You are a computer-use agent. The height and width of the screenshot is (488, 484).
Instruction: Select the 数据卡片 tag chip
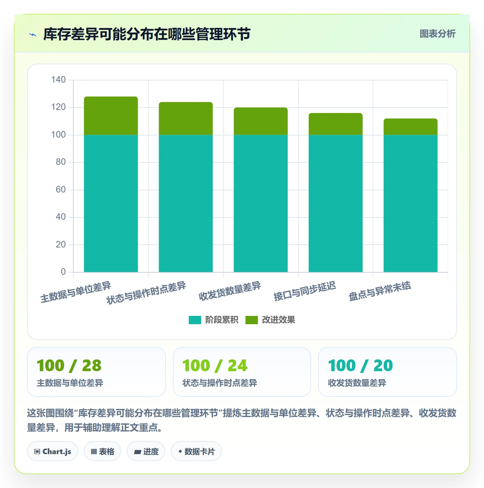196,451
